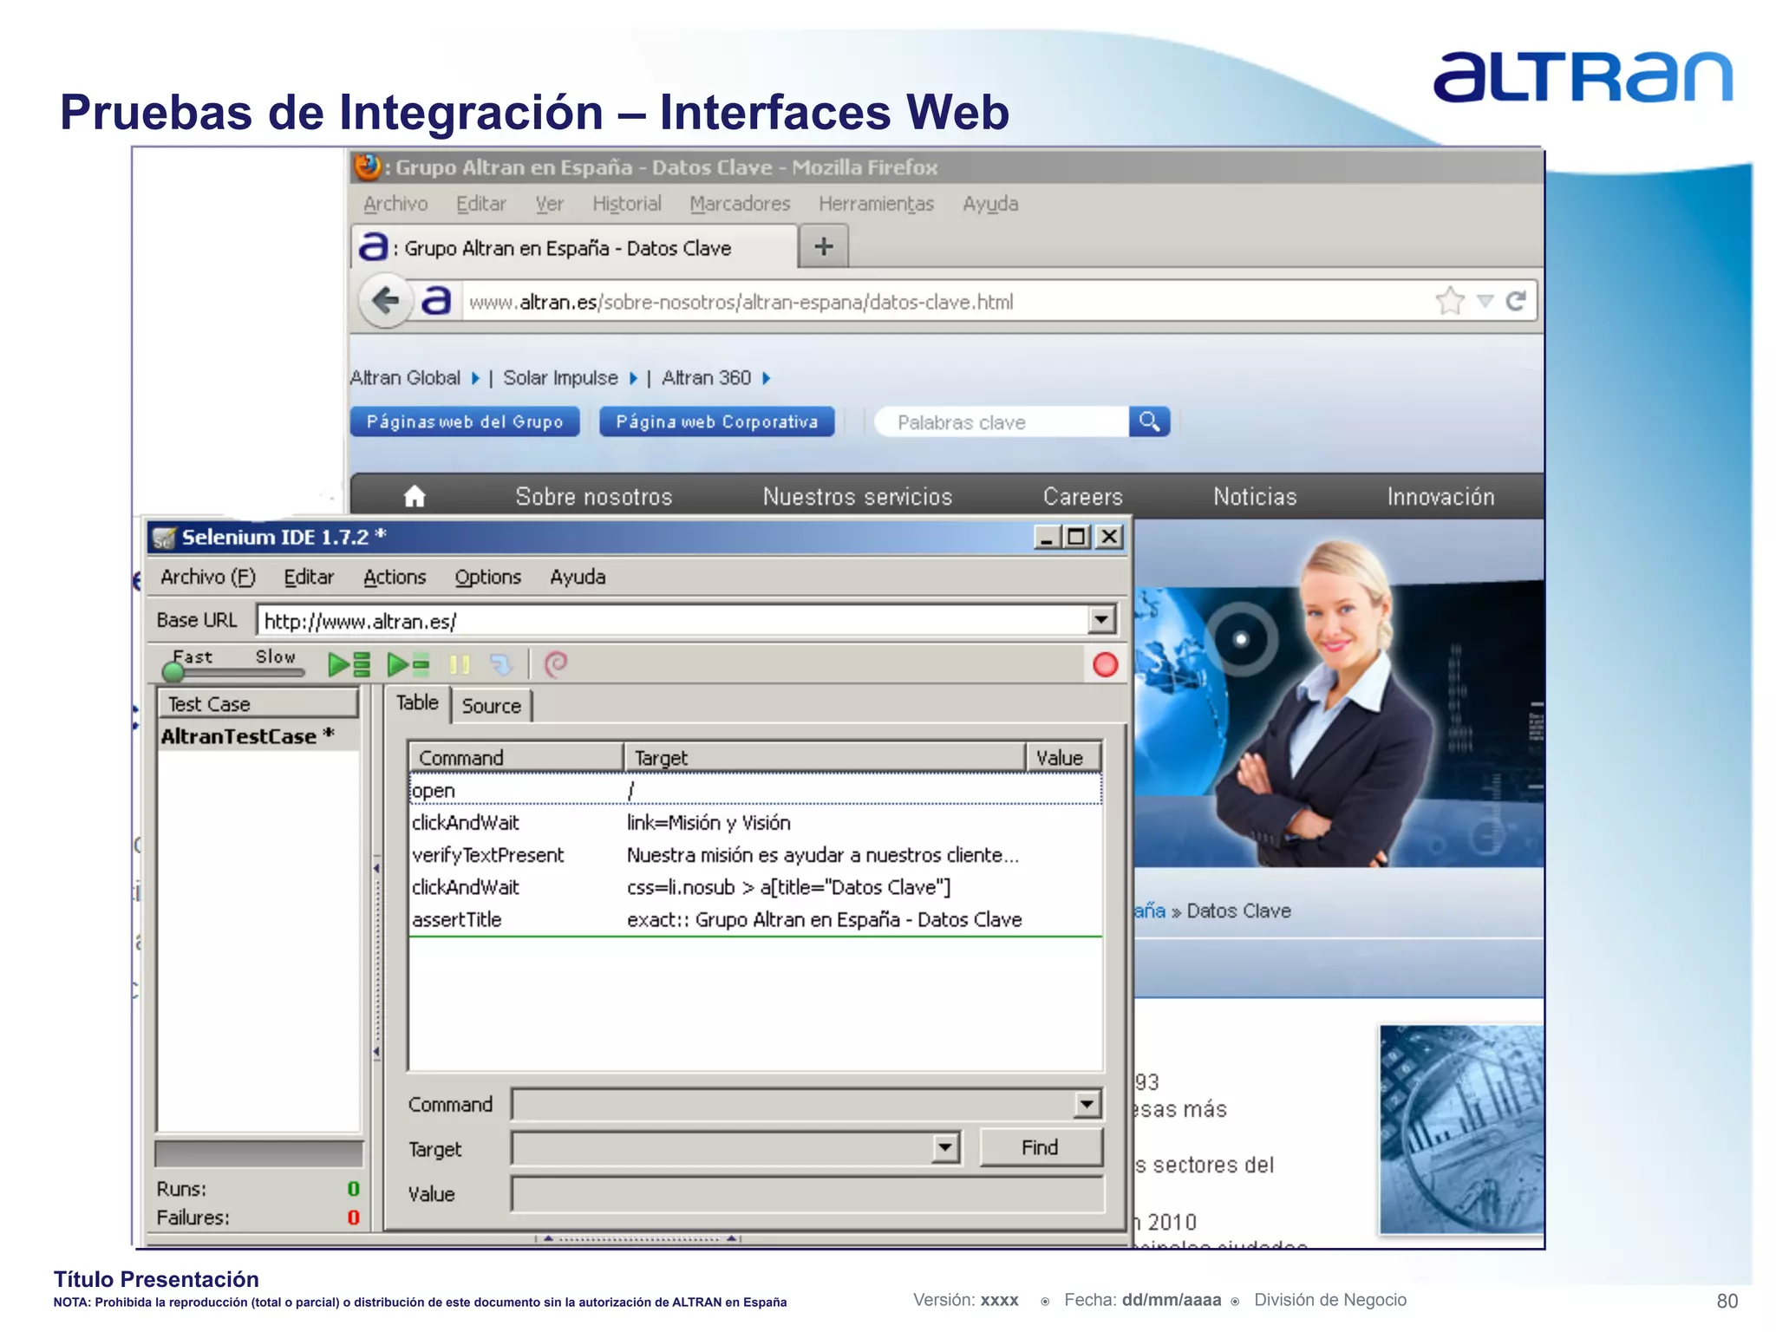
Task: Open Firefox Historial menu
Action: (627, 204)
